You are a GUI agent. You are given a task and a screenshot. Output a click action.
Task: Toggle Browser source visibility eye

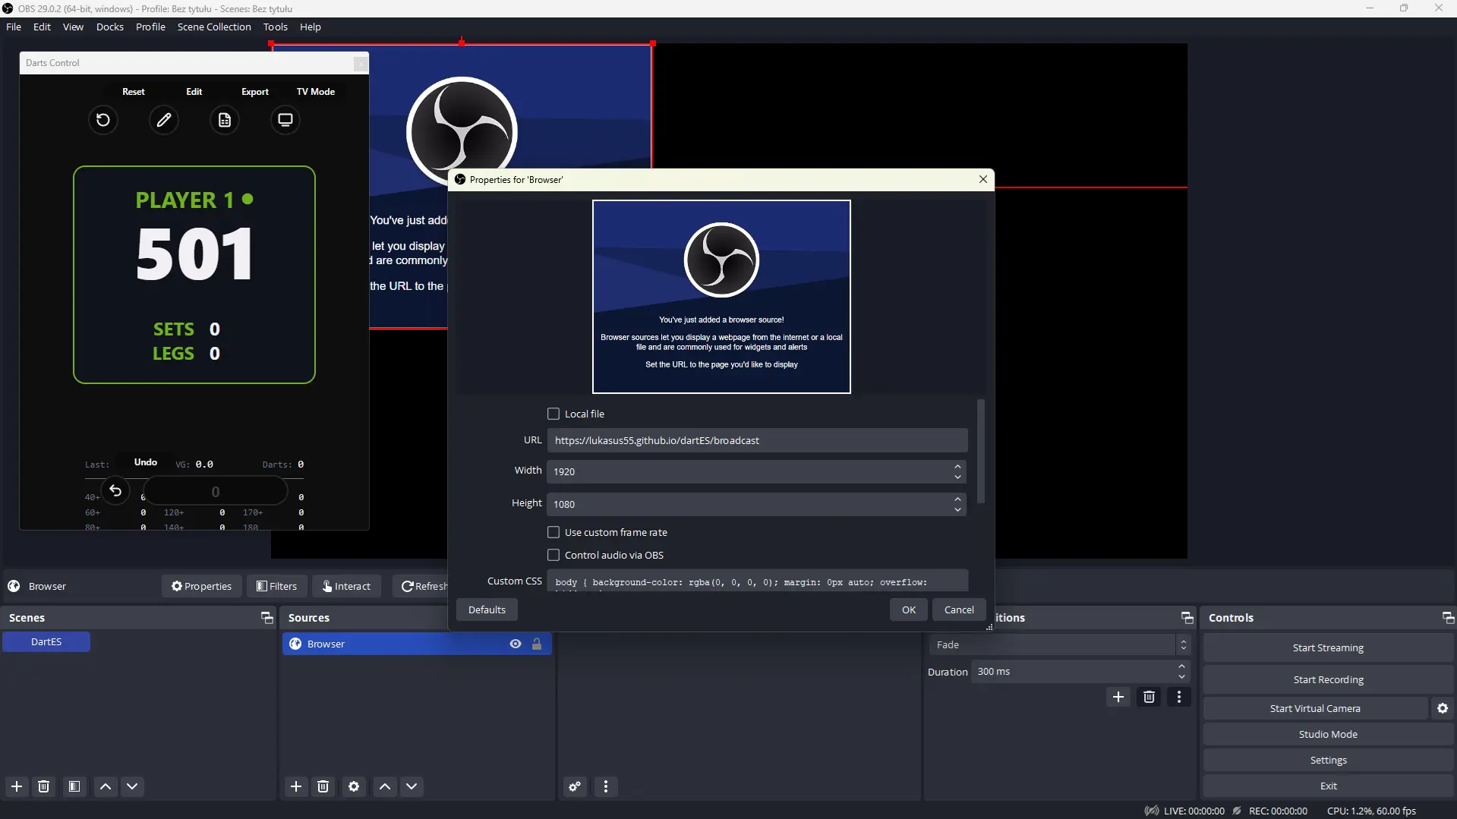tap(516, 644)
